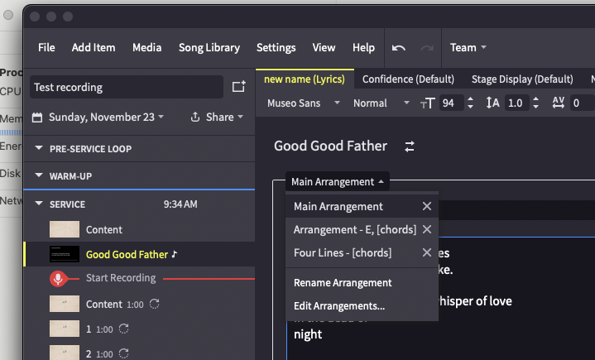Choose Rename Arrangement from the menu
Screen dimensions: 595x360
tap(343, 282)
